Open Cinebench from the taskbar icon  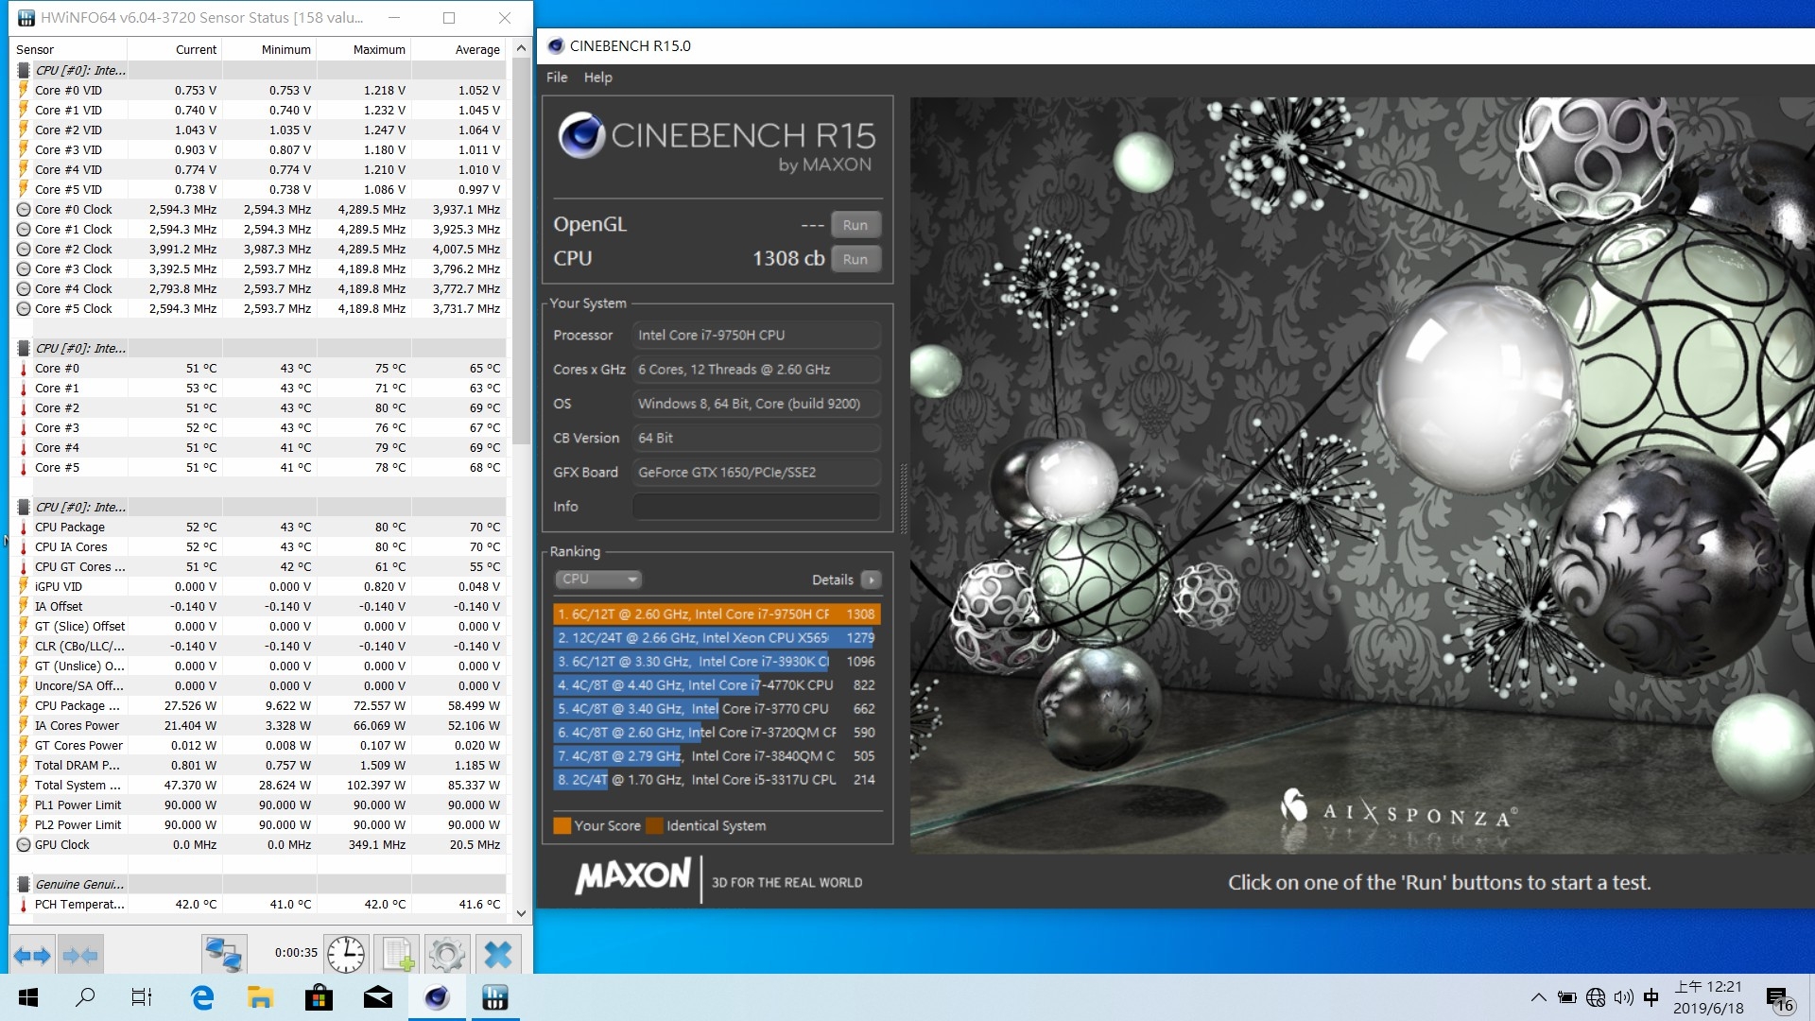pos(437,997)
